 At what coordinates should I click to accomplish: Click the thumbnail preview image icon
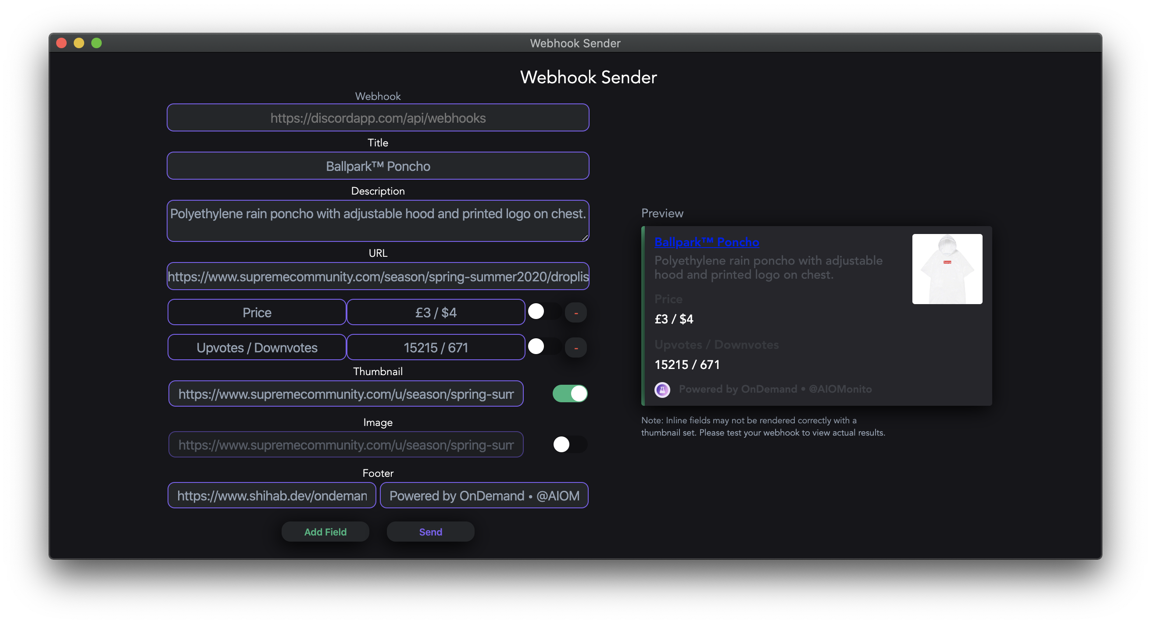click(947, 268)
